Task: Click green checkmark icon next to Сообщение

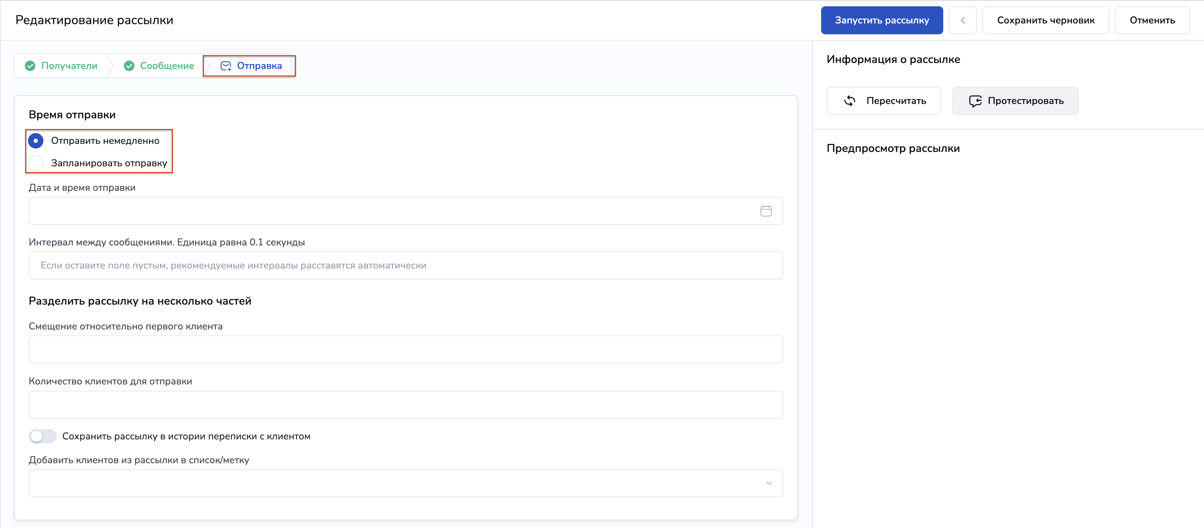Action: pos(129,66)
